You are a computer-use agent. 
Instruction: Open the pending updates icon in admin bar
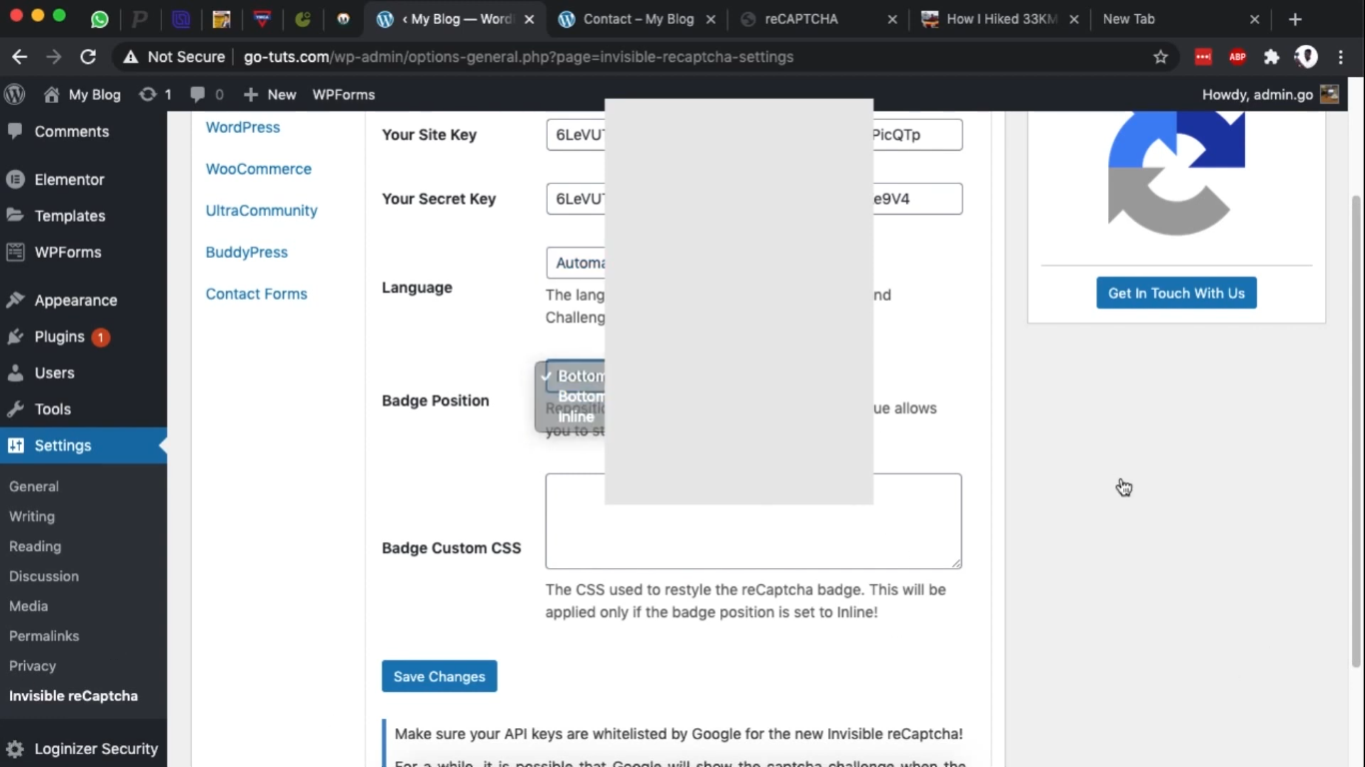(x=148, y=95)
